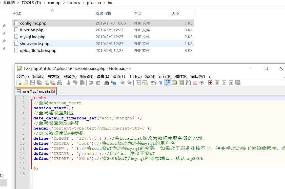The image size is (285, 189).
Task: Click the Playback macro icon
Action: (x=224, y=83)
